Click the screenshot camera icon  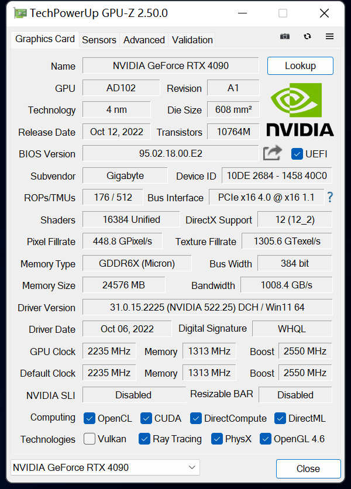[285, 36]
